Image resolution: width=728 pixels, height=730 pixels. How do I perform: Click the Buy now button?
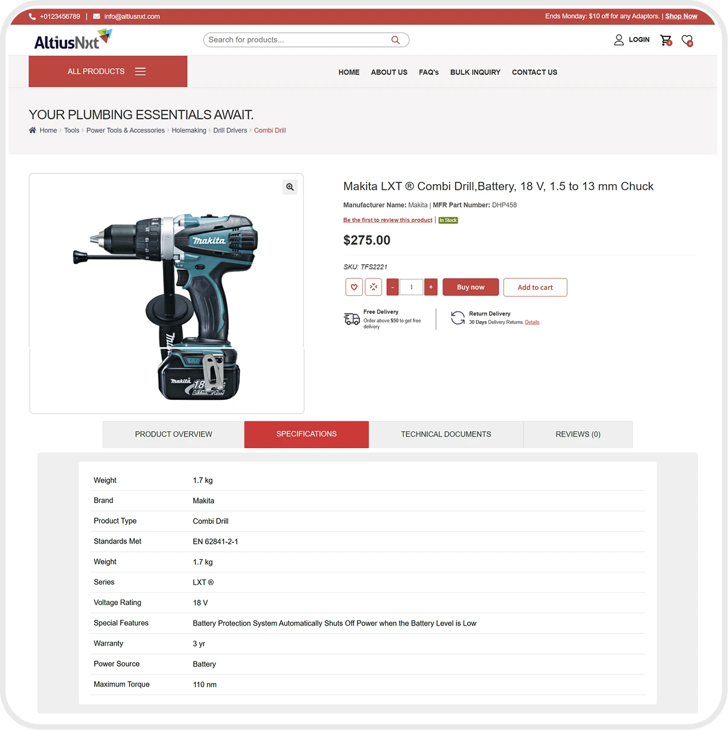(471, 287)
